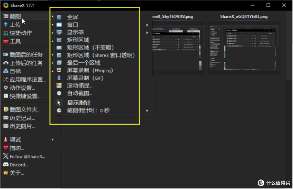Click the 滚动捕捉 icon

point(59,86)
